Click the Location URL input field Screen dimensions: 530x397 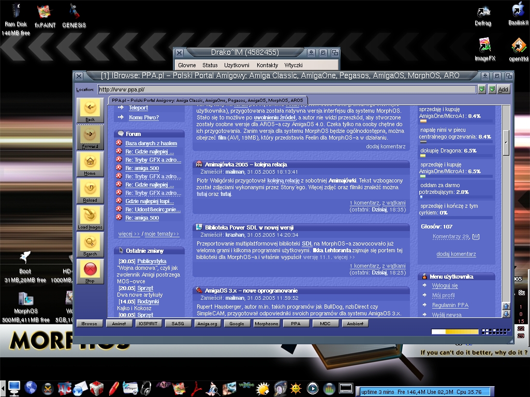click(x=287, y=89)
